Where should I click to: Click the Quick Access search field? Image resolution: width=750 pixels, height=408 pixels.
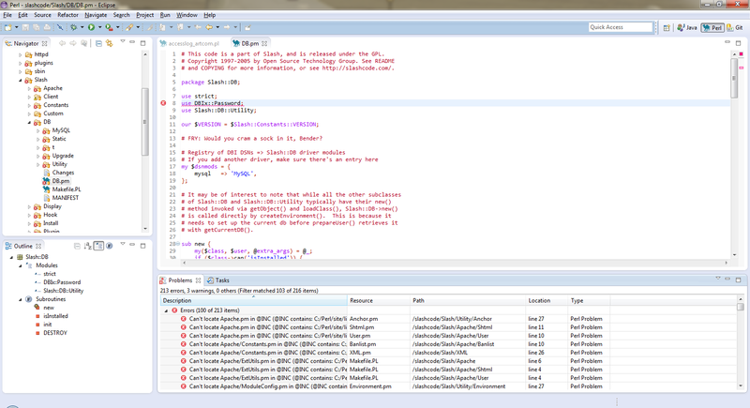pos(619,27)
